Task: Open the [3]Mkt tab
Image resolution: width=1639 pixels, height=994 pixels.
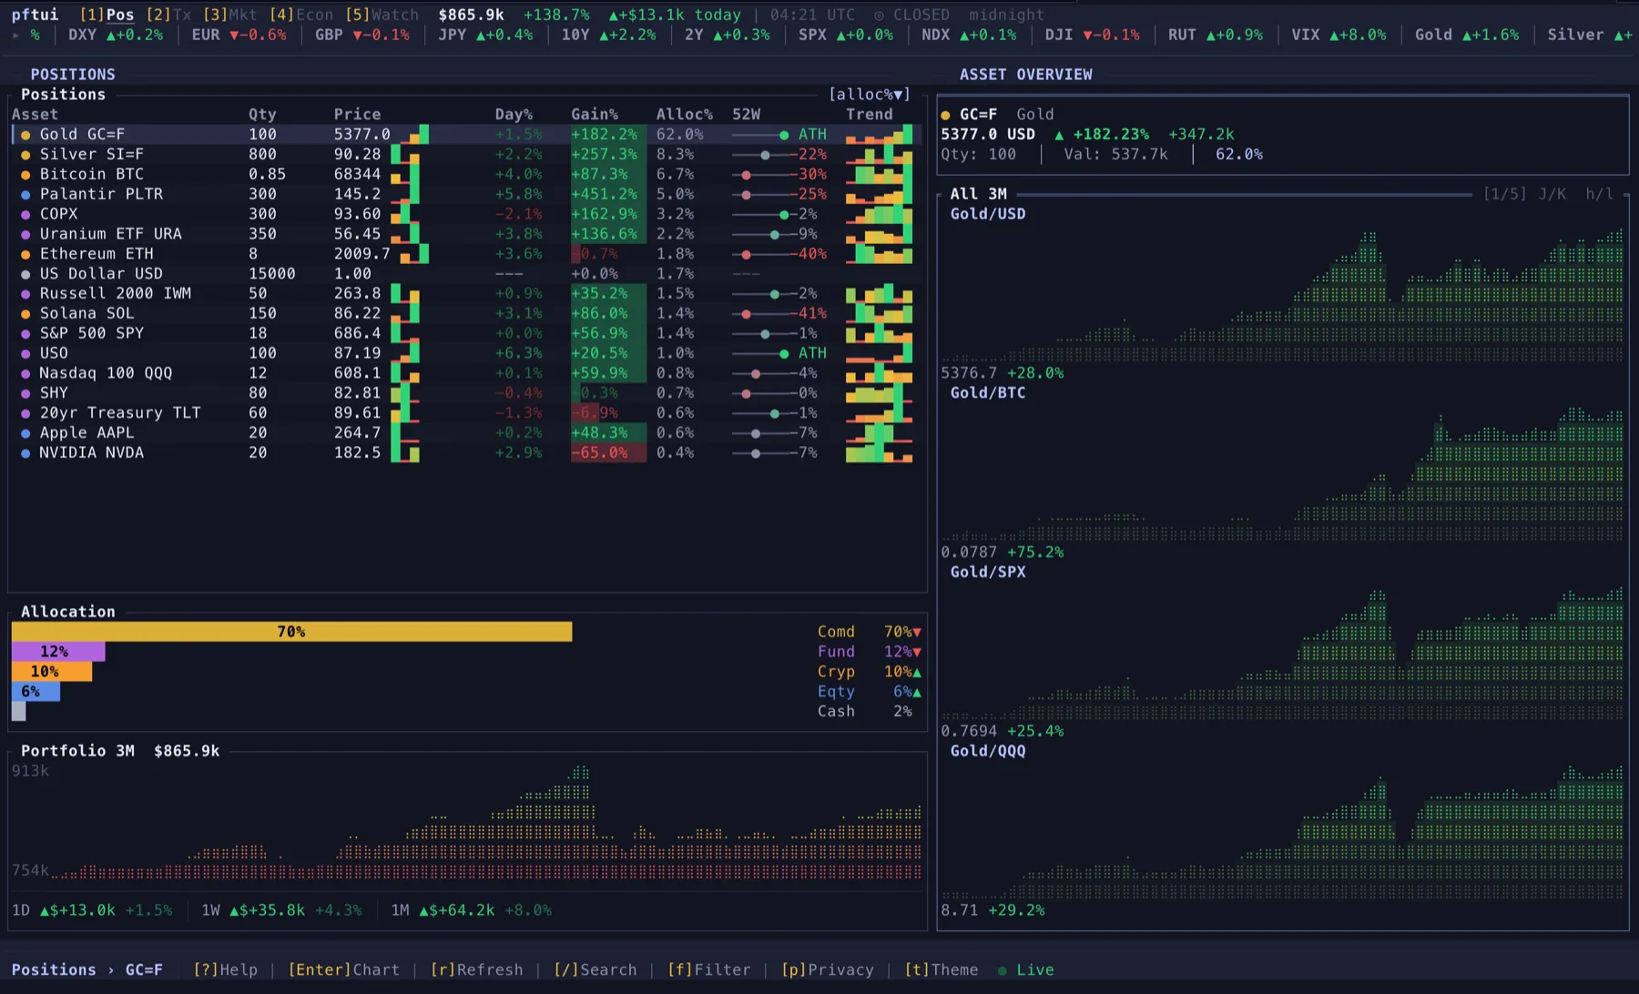Action: (x=230, y=15)
